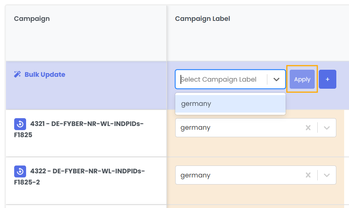Open label dropdown arrow for campaign 4322
Screen dimensions: 349x208
327,176
